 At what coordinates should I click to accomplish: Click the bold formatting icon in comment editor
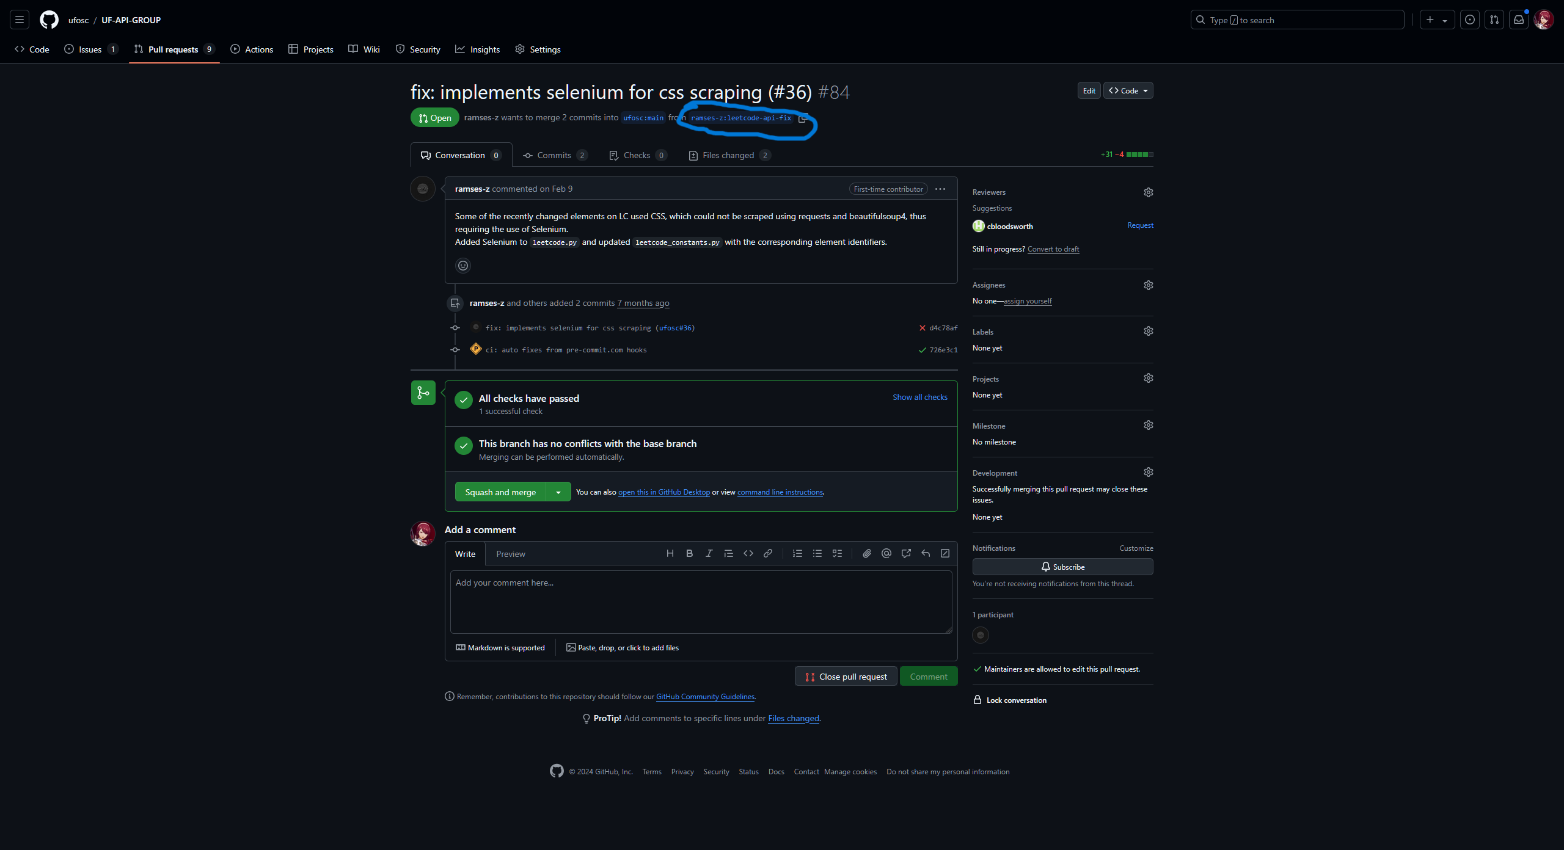690,554
